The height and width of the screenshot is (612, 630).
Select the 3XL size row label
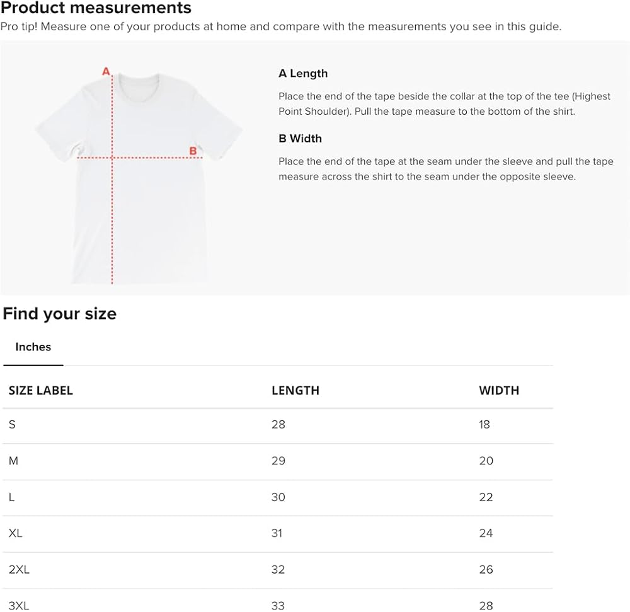point(19,606)
